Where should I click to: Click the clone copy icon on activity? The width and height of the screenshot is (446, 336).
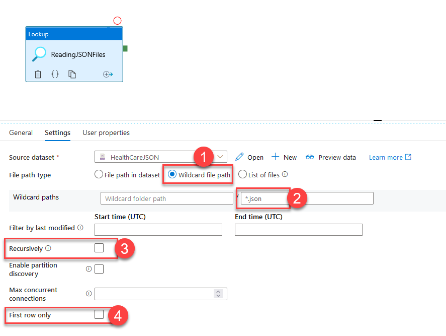(72, 74)
